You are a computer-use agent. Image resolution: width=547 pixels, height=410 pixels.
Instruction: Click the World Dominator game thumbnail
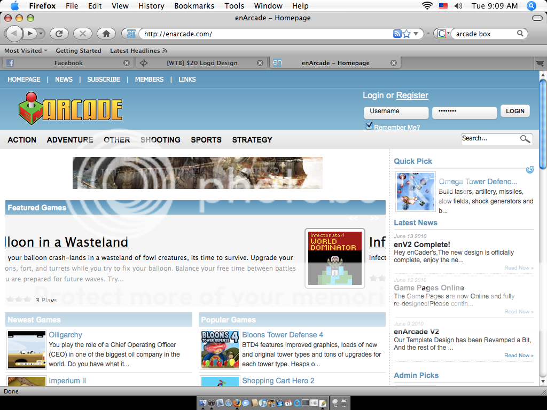[334, 258]
